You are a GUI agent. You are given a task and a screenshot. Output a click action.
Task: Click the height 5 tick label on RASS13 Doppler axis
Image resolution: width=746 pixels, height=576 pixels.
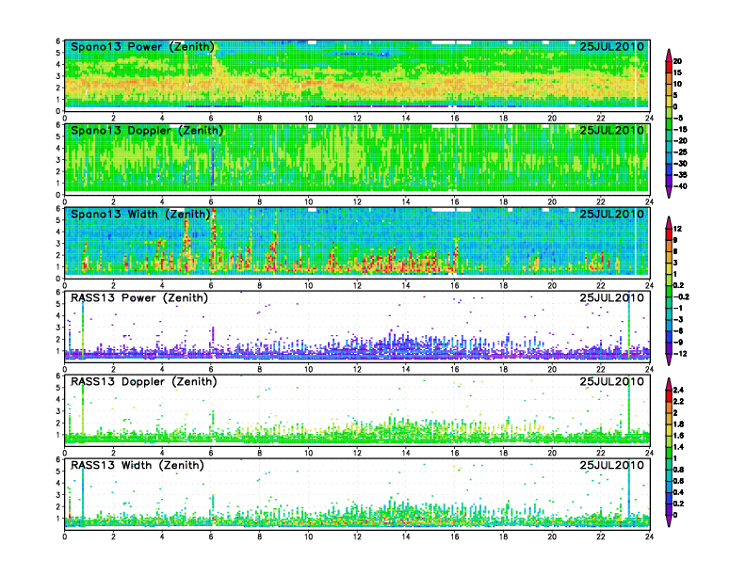(58, 388)
